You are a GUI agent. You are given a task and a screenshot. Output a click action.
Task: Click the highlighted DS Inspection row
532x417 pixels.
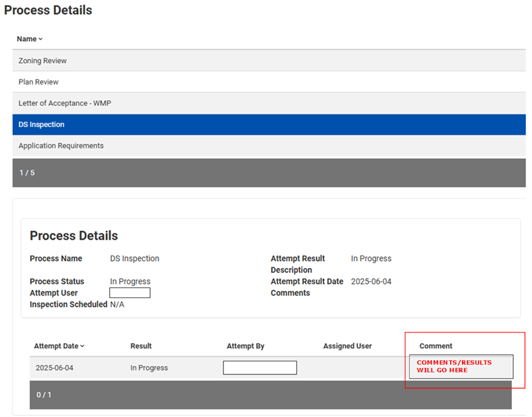[41, 125]
